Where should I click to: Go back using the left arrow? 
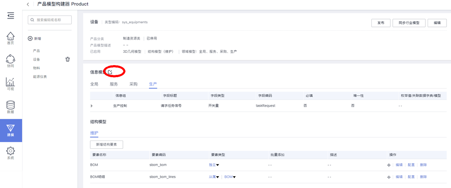(x=28, y=4)
